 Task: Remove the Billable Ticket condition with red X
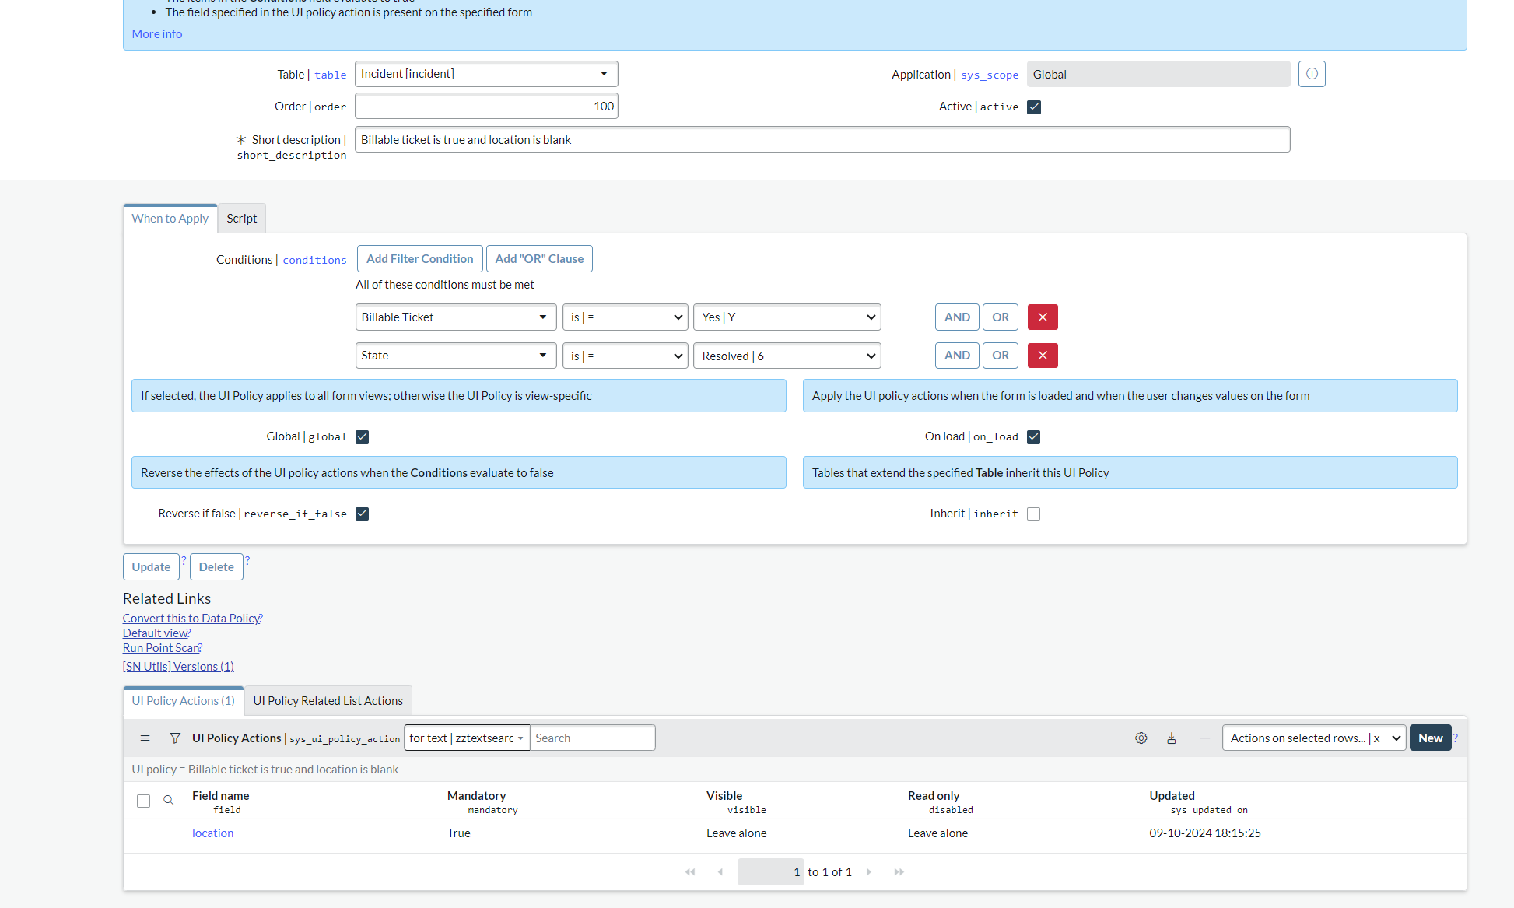click(x=1043, y=317)
